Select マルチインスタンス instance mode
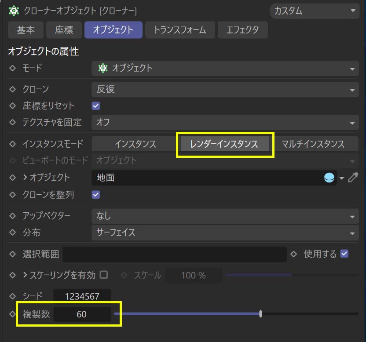The width and height of the screenshot is (366, 342). coord(313,144)
